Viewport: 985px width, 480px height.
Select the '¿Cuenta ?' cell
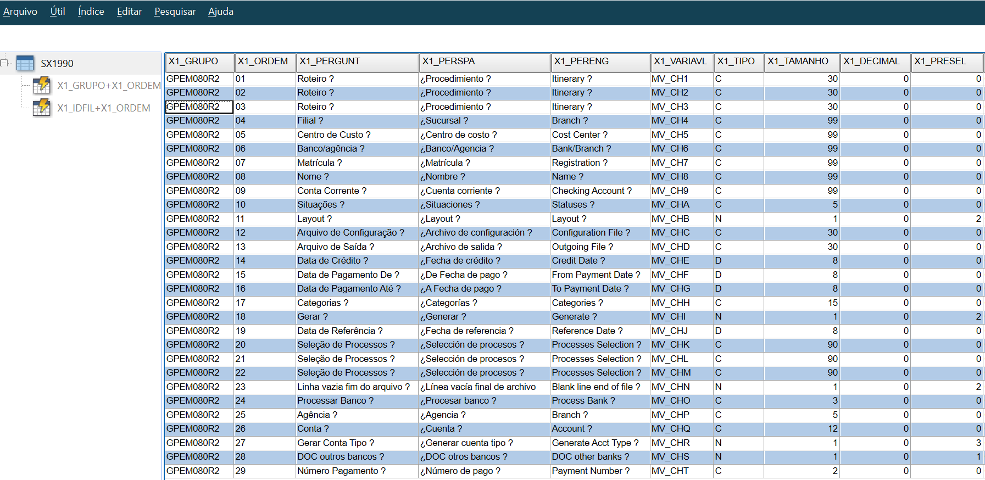click(485, 429)
